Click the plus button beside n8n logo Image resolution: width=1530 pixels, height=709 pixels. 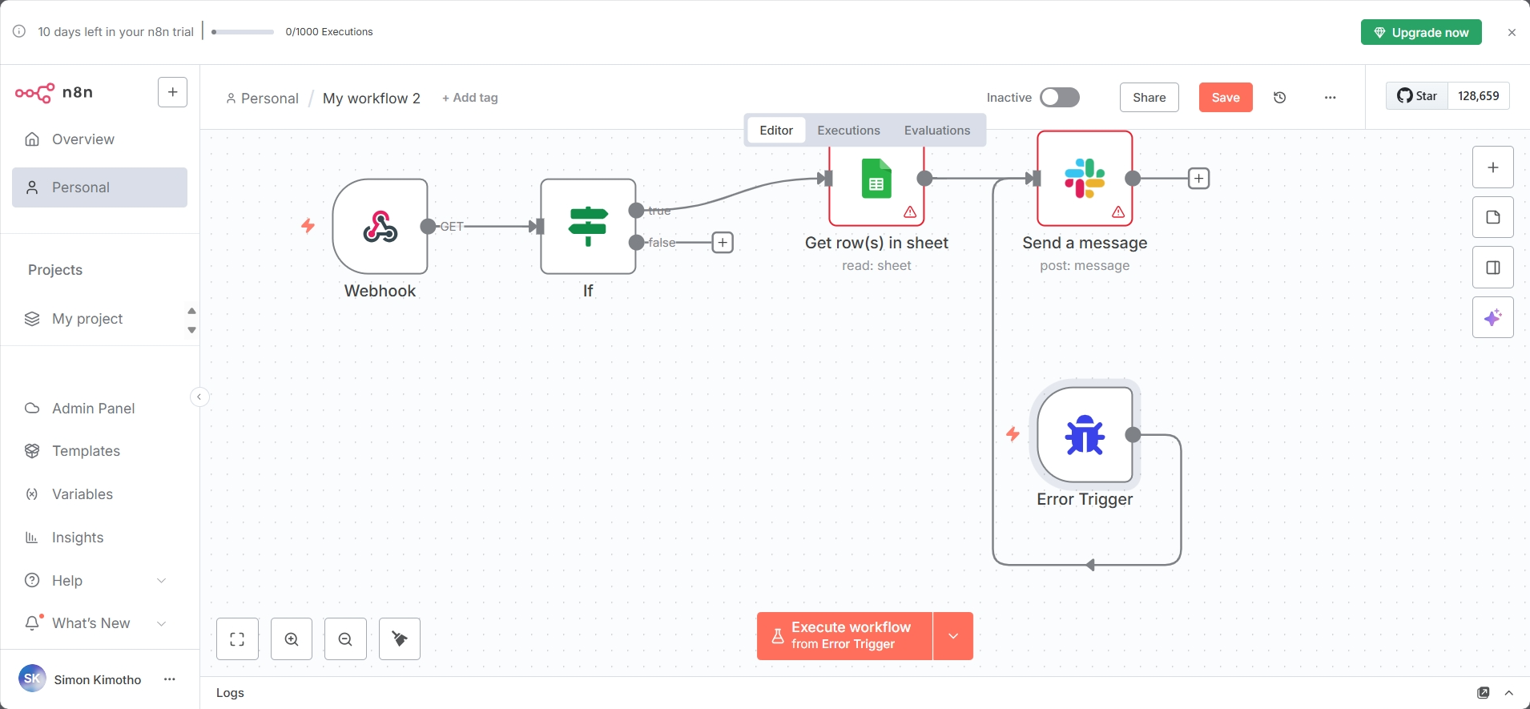point(173,92)
